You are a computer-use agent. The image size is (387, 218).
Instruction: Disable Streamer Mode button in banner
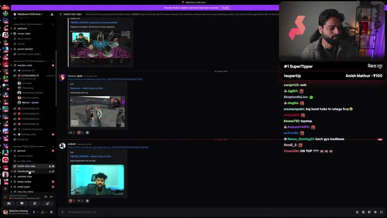(x=225, y=8)
